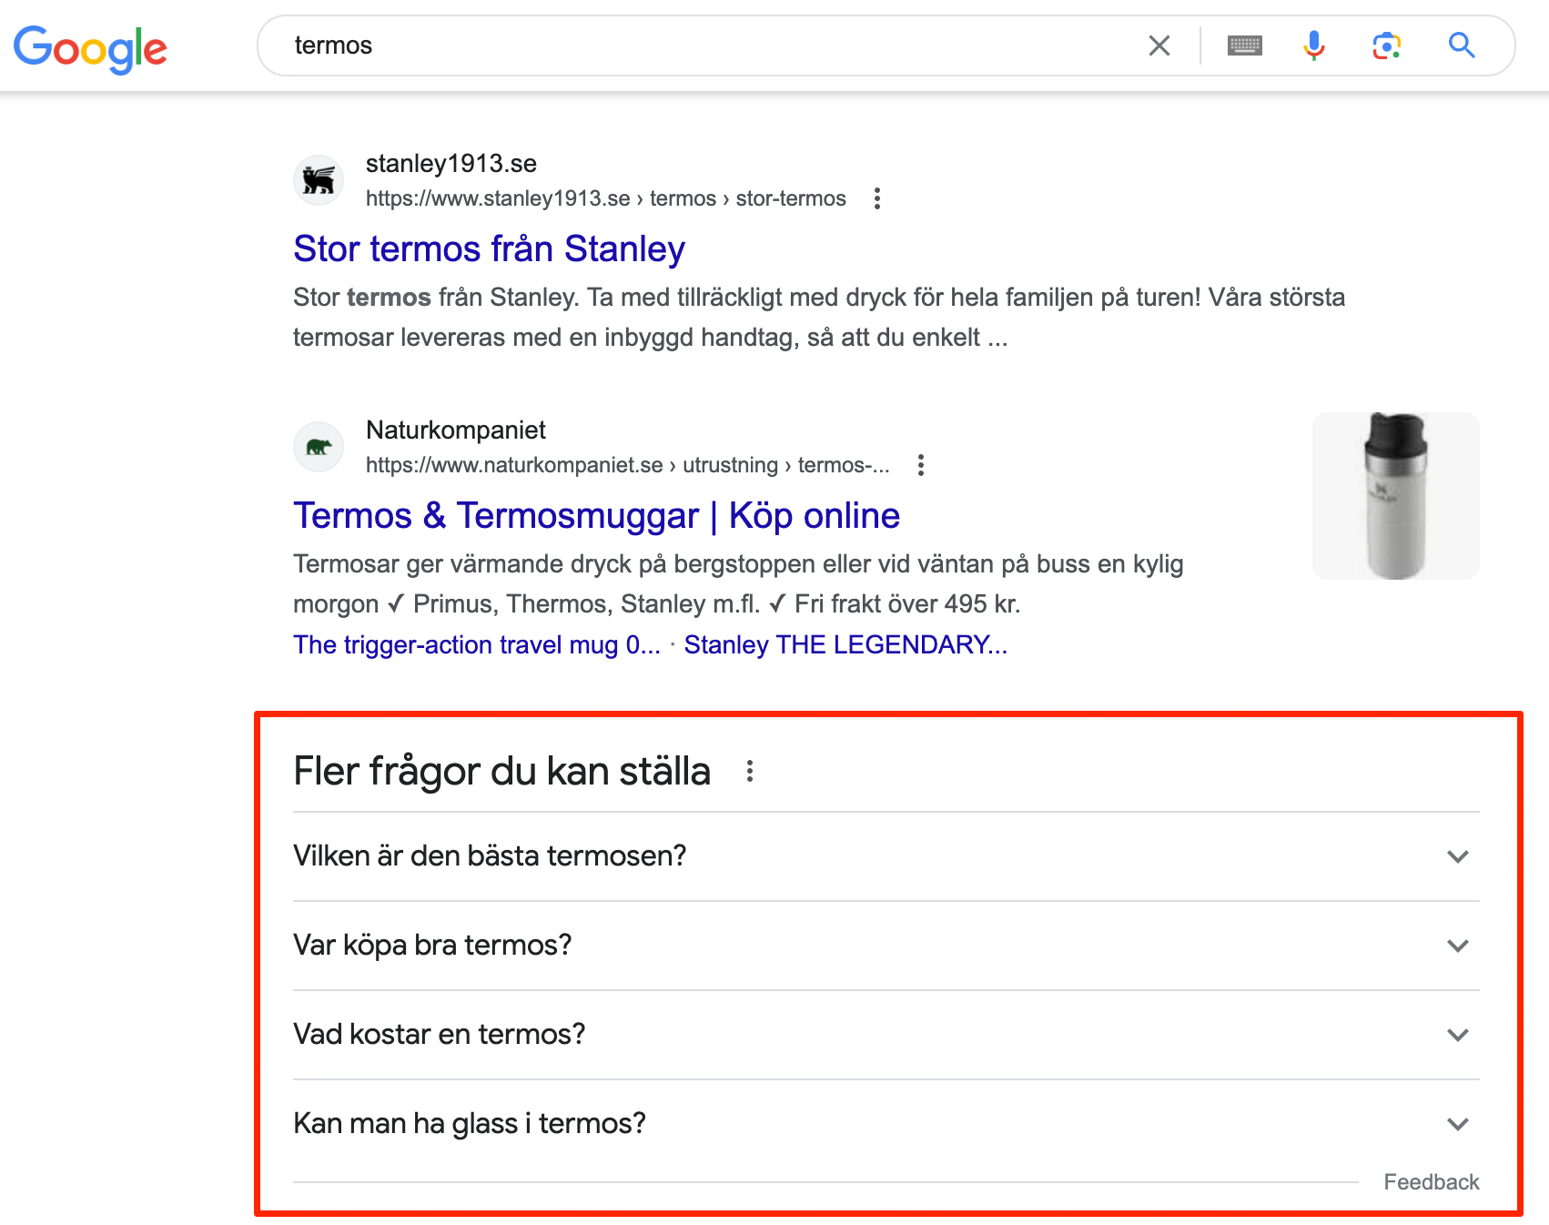The image size is (1549, 1225).
Task: Open options menu beside Fler frågor heading
Action: [x=749, y=771]
